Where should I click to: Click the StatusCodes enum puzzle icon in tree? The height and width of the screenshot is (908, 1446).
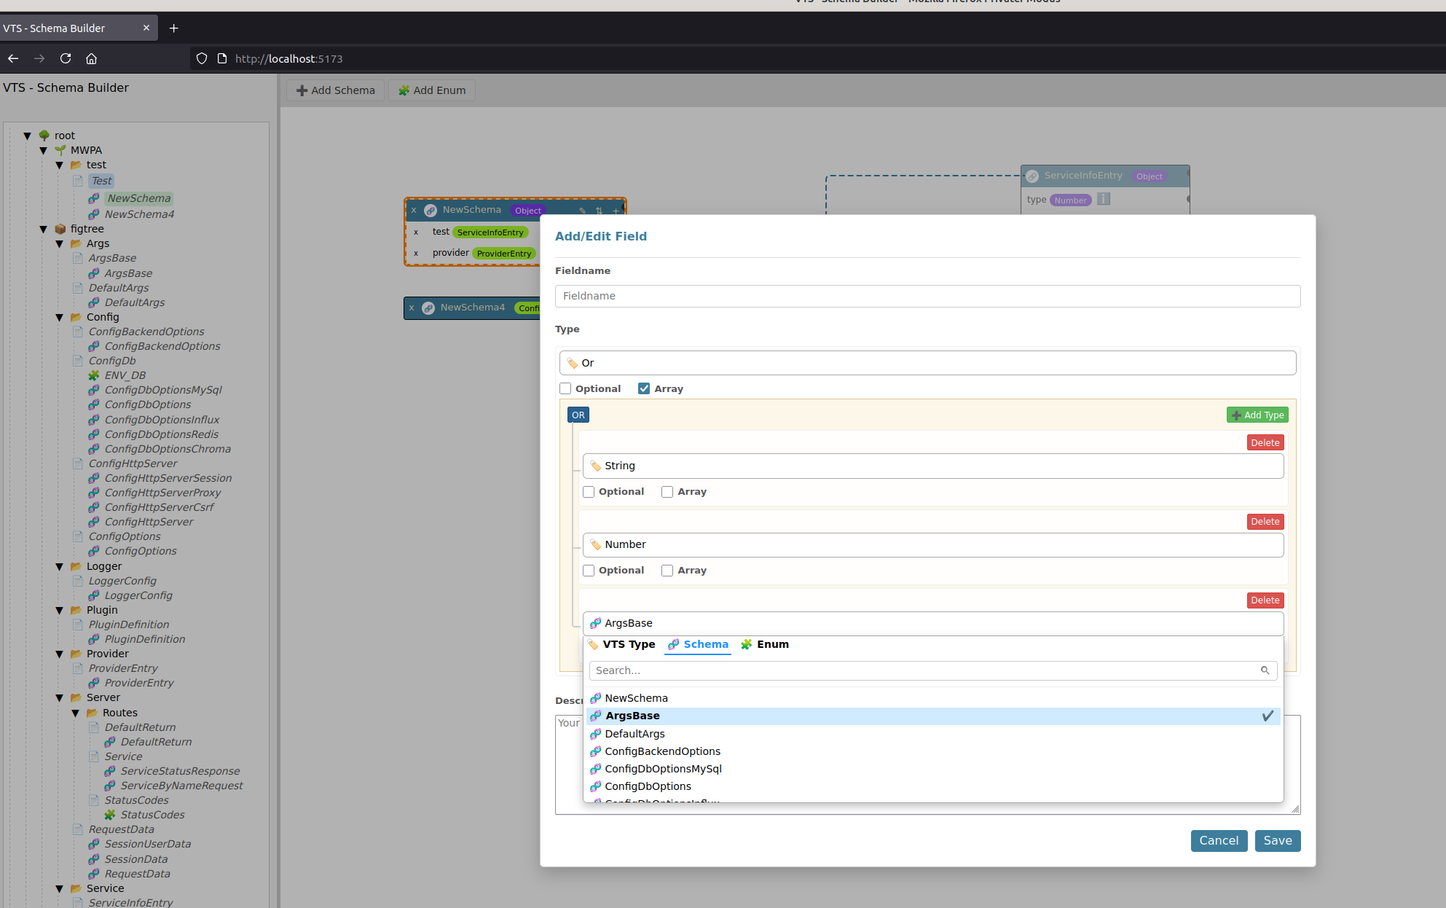tap(109, 815)
